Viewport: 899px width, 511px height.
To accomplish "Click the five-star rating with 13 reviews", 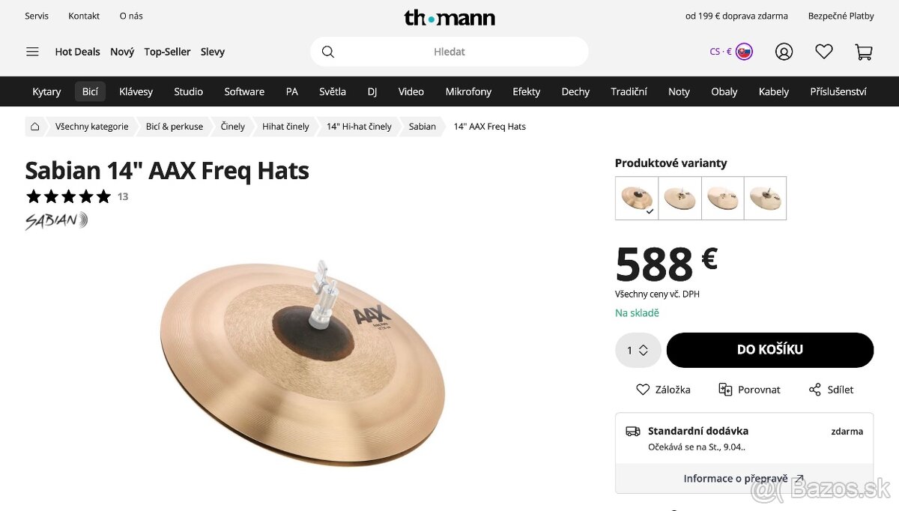I will (75, 196).
